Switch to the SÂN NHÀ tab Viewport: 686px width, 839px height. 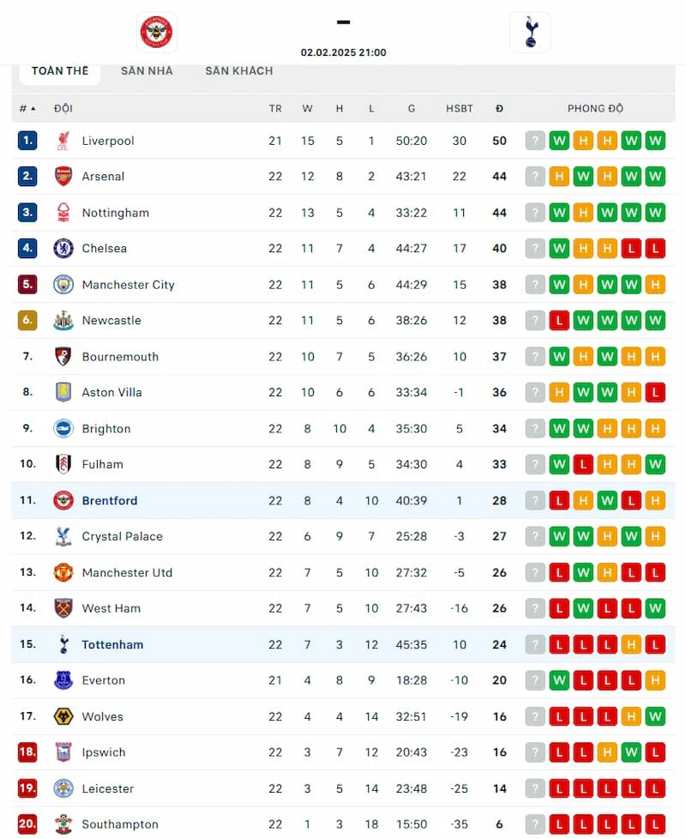pyautogui.click(x=147, y=71)
